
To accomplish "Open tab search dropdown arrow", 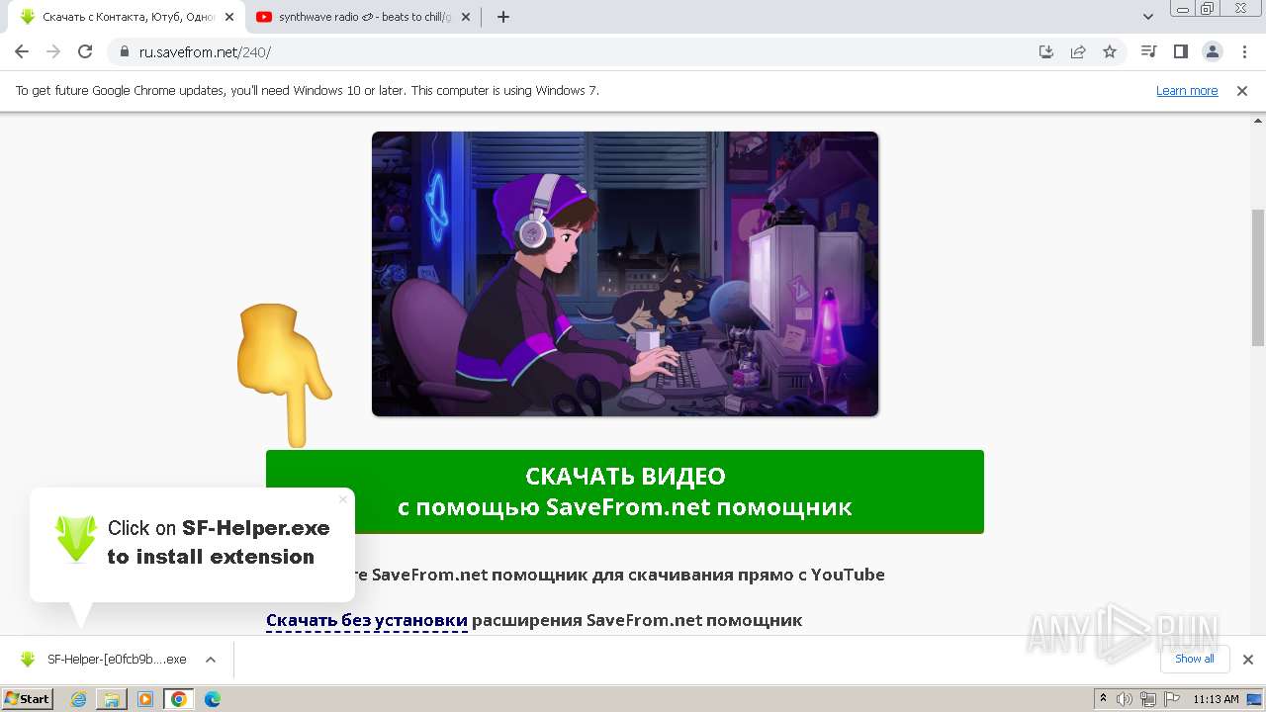I will coord(1148,17).
